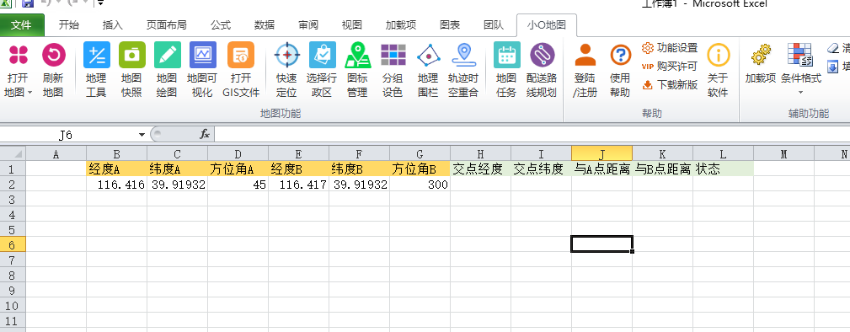Open the 地理围栏 geofence tool
Image resolution: width=850 pixels, height=332 pixels.
tap(428, 55)
